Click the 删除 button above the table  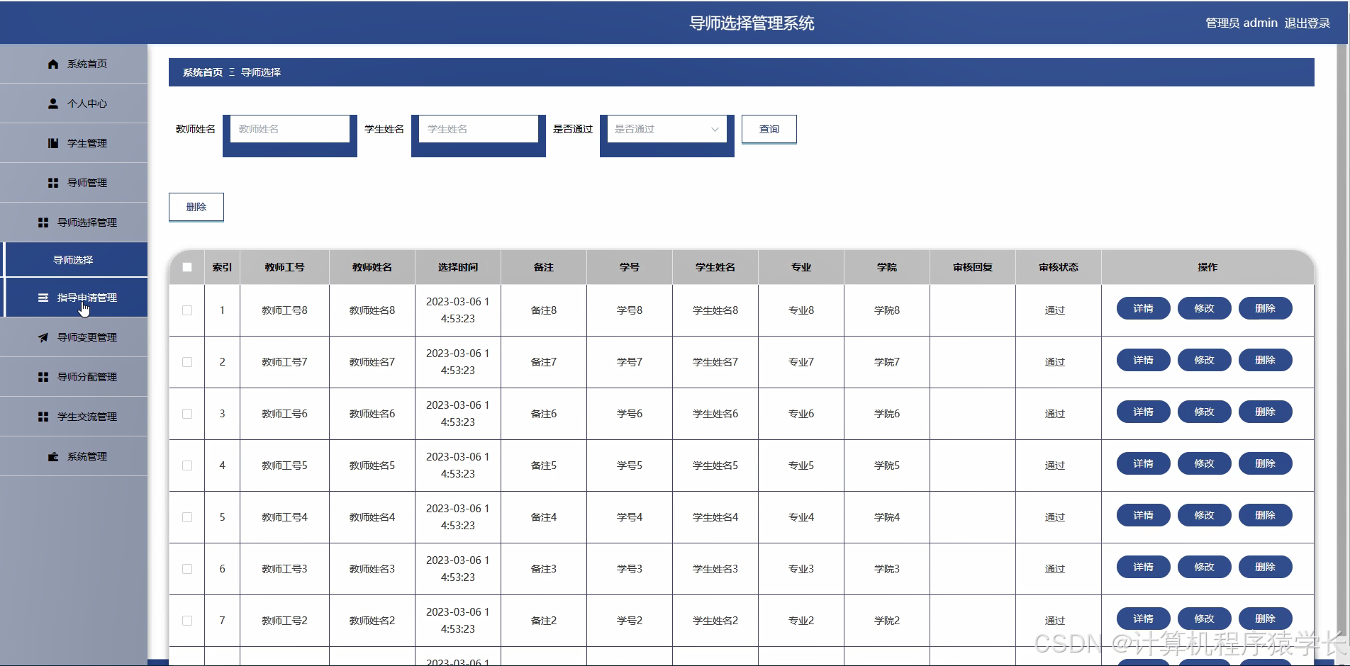tap(196, 207)
